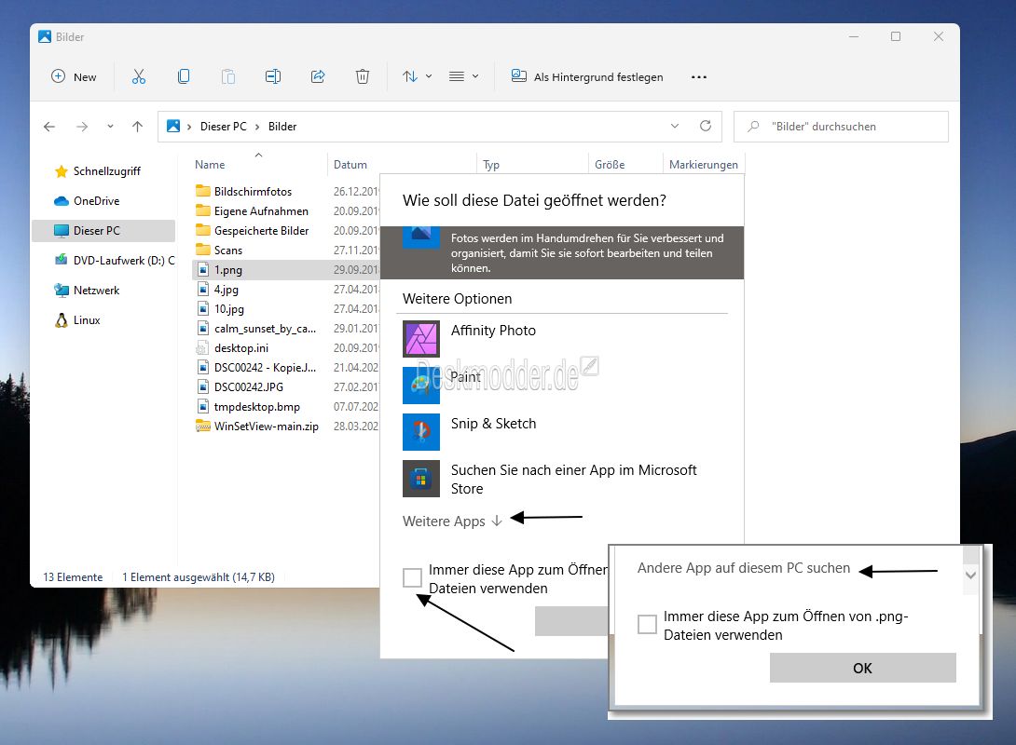Click the Delete trash can icon

pyautogui.click(x=363, y=76)
